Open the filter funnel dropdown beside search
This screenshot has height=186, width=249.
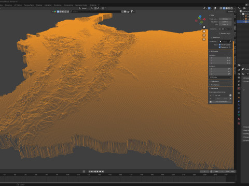tap(132, 11)
